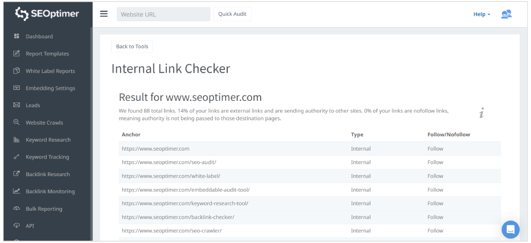Toggle the hamburger menu icon
Image resolution: width=531 pixels, height=243 pixels.
(x=104, y=14)
